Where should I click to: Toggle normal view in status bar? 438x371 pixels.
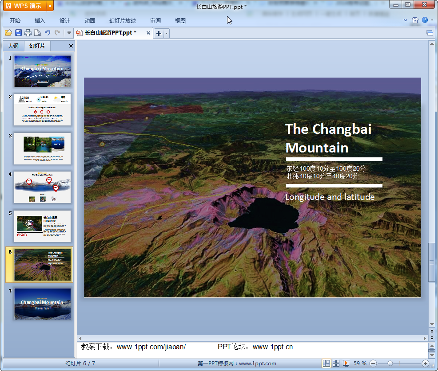click(x=327, y=363)
